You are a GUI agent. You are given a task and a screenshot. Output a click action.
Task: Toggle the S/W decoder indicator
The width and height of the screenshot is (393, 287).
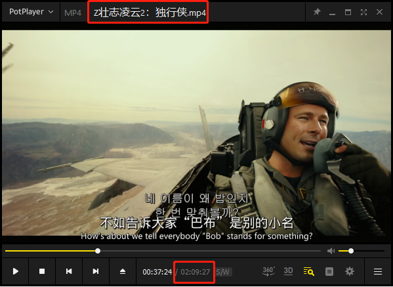223,272
